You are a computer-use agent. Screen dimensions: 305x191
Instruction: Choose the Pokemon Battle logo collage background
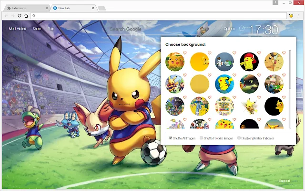point(224,106)
